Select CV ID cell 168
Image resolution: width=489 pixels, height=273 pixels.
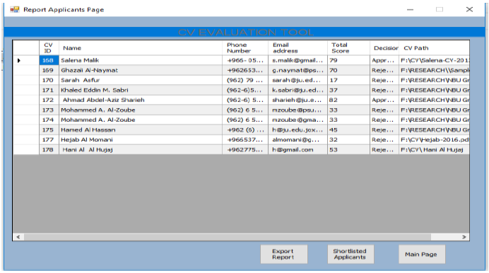pos(49,60)
